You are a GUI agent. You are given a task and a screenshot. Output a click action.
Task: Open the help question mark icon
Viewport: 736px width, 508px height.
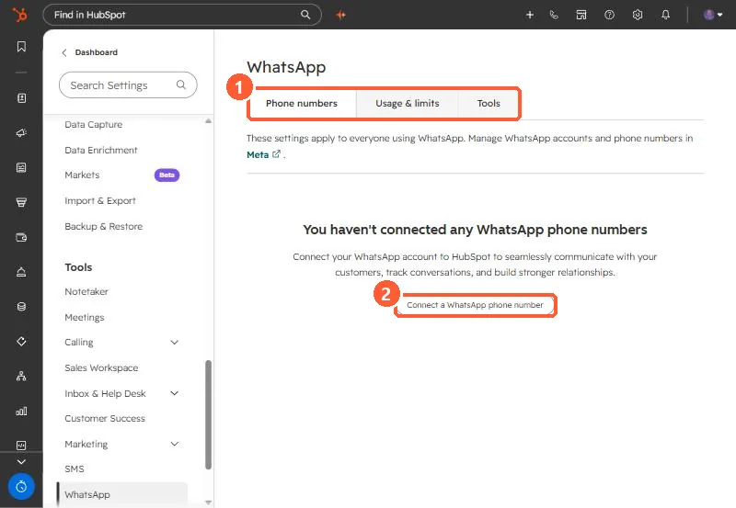coord(609,15)
